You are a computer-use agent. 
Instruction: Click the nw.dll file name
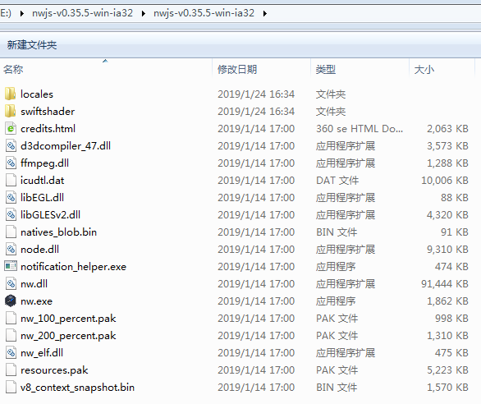(x=34, y=283)
